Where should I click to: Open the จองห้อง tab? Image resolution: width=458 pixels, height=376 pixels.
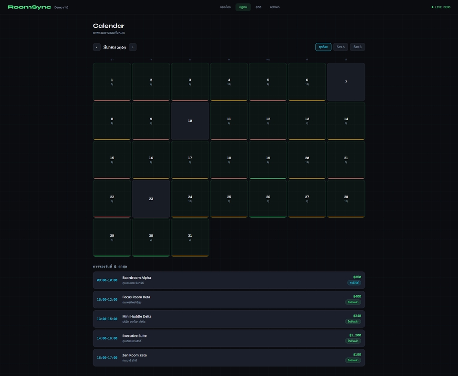(225, 7)
